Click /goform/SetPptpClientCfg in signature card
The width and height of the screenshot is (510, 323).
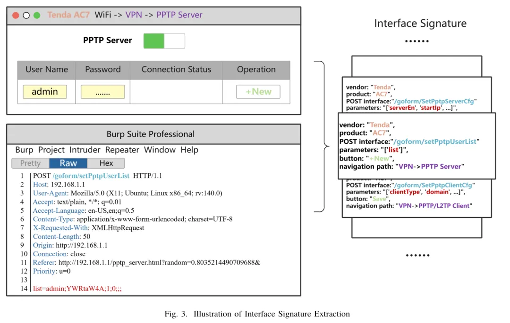(x=433, y=185)
